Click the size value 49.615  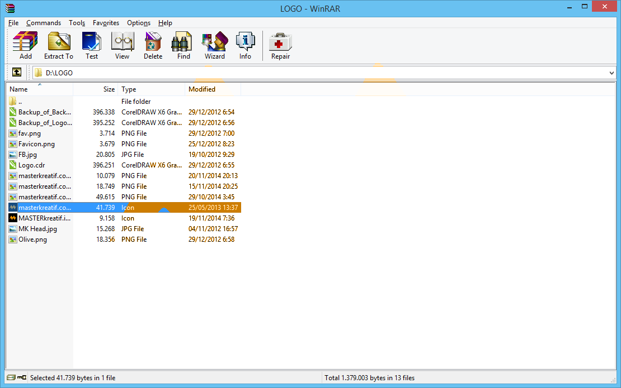(x=105, y=197)
